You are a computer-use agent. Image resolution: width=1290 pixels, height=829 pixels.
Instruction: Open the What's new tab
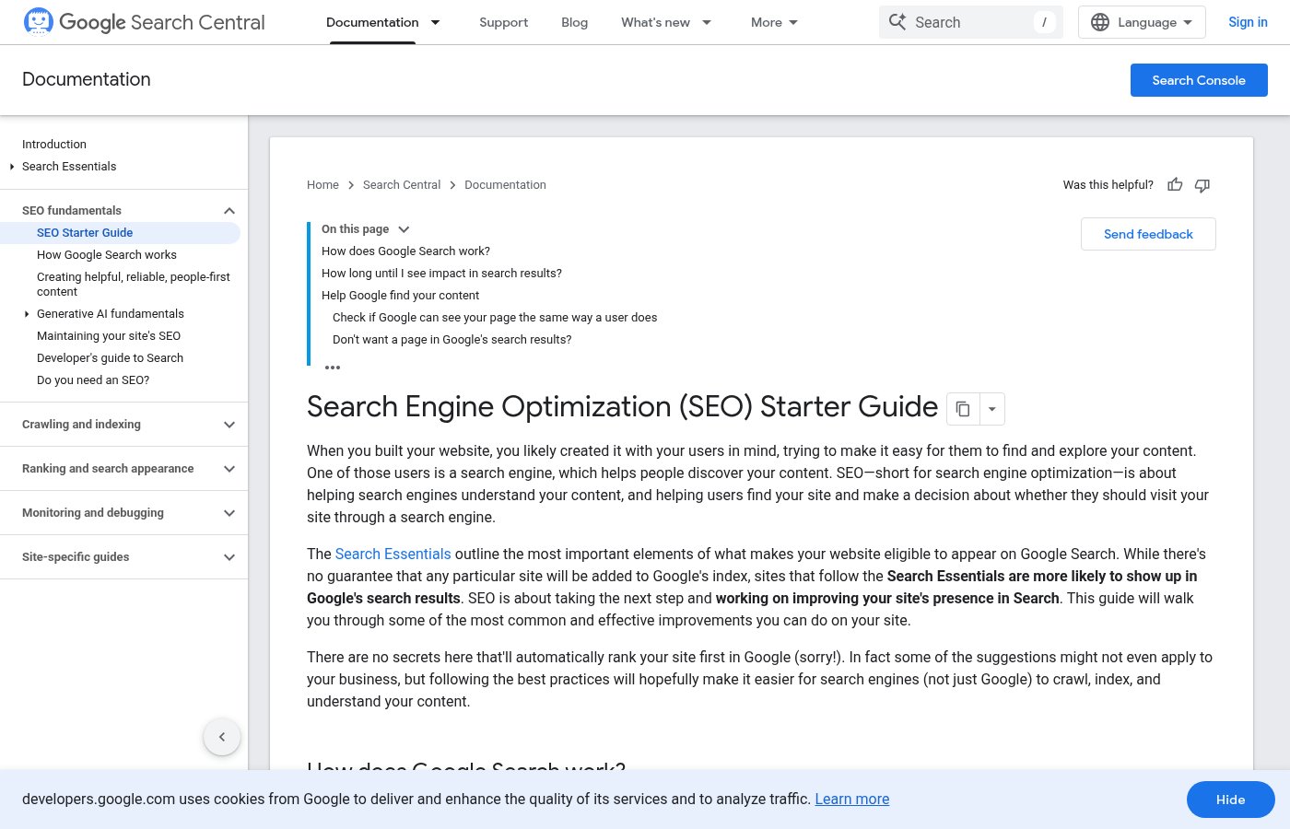click(655, 22)
